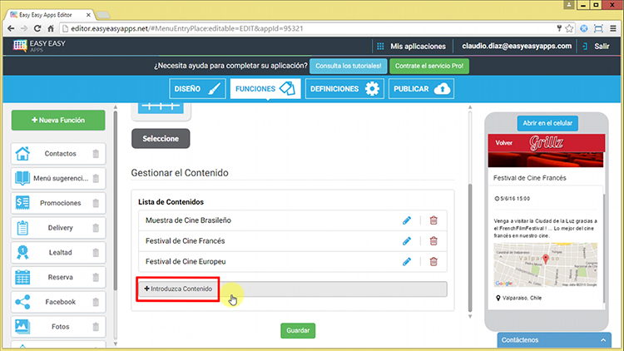Viewport: 624px width, 351px height.
Task: Click pencil edit icon for Muestra de Cine Brasileño
Action: pyautogui.click(x=407, y=220)
